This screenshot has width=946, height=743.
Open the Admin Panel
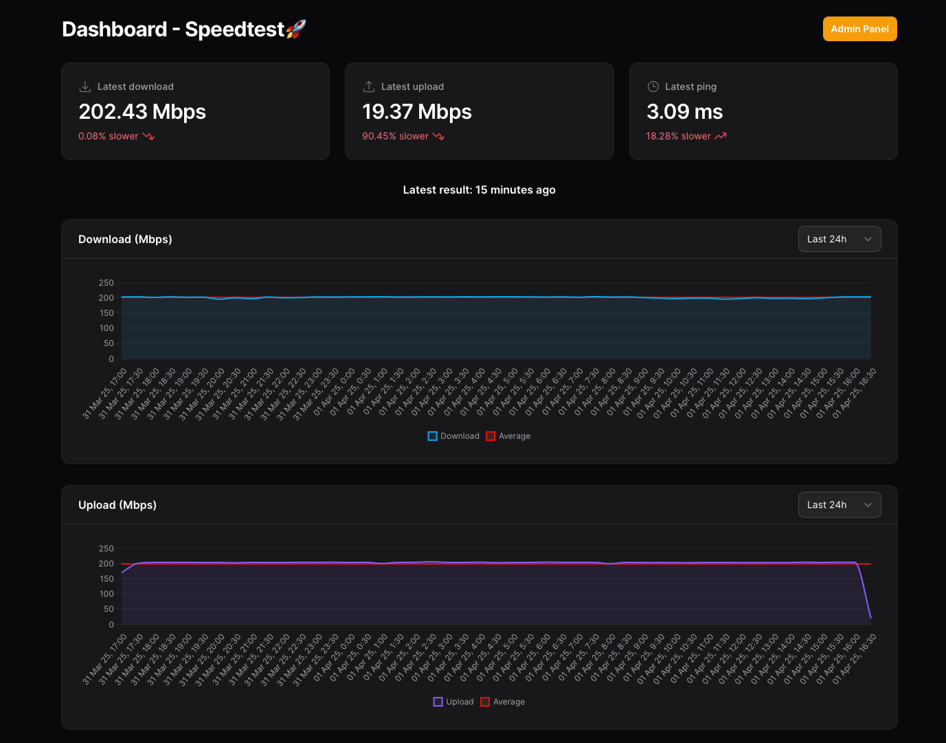point(859,29)
